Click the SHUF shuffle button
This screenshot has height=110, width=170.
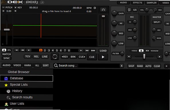pos(131,66)
